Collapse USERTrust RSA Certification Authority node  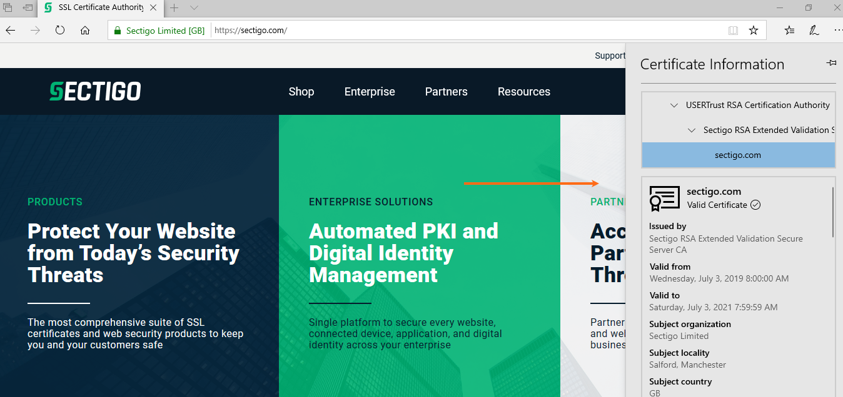pyautogui.click(x=674, y=105)
